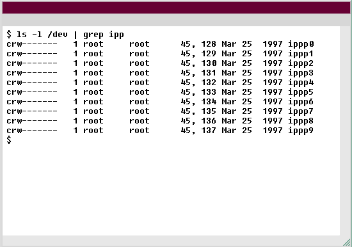This screenshot has width=352, height=247.
Task: Click minor number 129
Action: [209, 54]
